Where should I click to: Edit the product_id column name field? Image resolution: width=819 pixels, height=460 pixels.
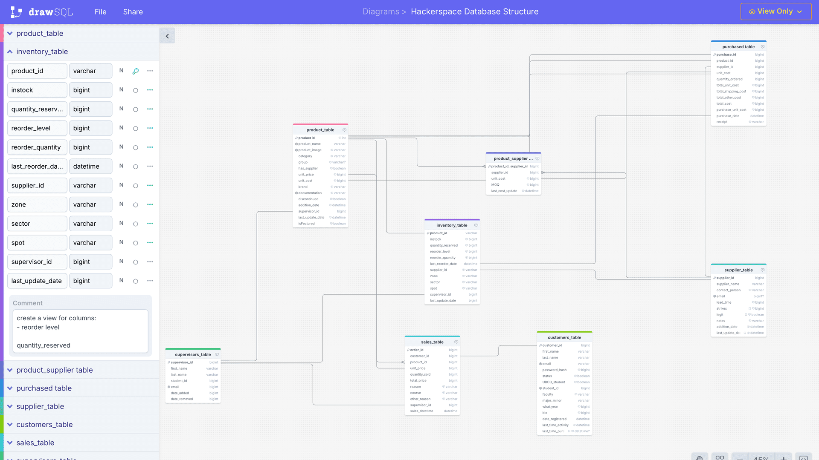(37, 71)
